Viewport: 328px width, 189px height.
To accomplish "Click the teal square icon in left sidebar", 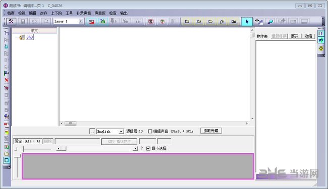I will click(x=7, y=46).
